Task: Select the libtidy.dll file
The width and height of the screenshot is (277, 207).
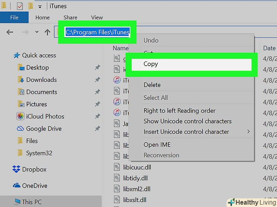Action: pyautogui.click(x=135, y=178)
